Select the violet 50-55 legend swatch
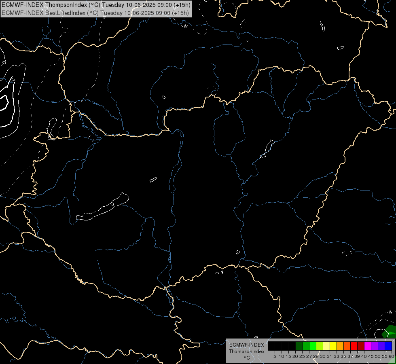Screen dimensions: 396x364 click(381, 346)
